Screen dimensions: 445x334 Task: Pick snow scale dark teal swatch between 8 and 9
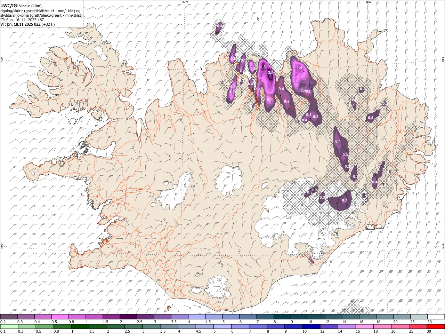click(x=282, y=317)
